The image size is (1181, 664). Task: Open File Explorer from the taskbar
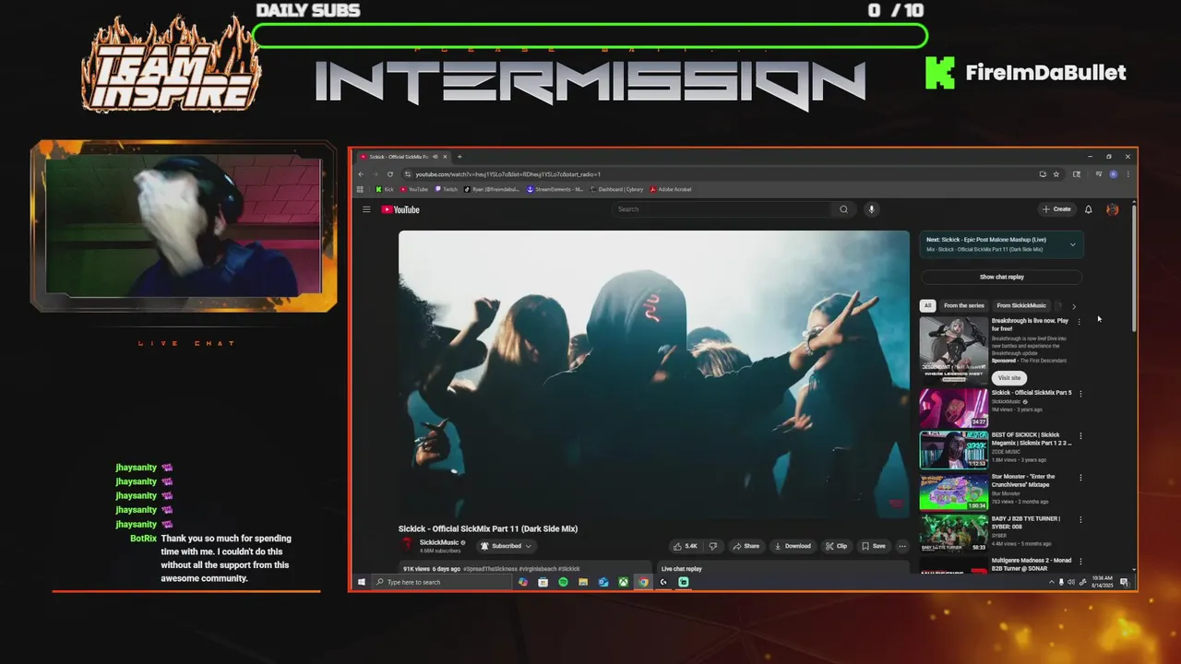(x=583, y=582)
